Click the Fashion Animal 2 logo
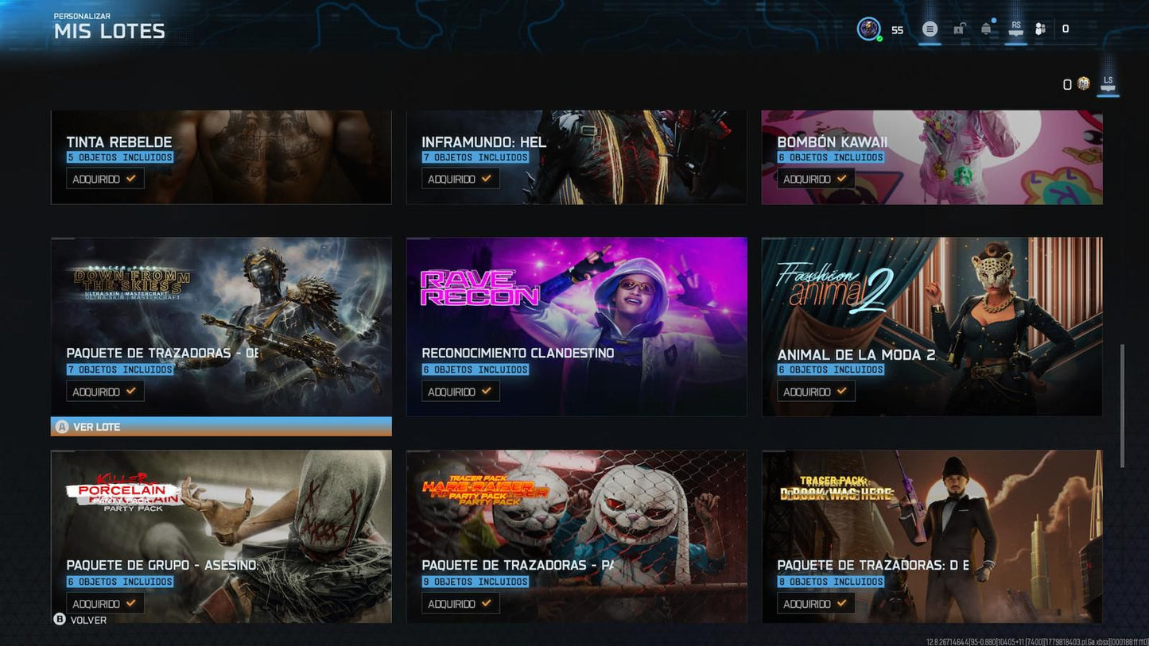Screen dimensions: 1149x646 click(835, 288)
